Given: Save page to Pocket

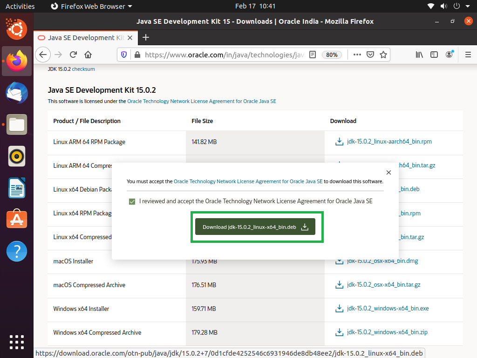Looking at the screenshot, I should (370, 55).
